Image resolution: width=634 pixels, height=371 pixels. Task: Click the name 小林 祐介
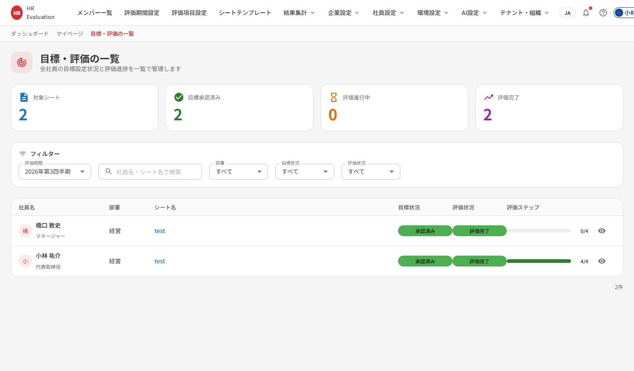click(x=48, y=256)
